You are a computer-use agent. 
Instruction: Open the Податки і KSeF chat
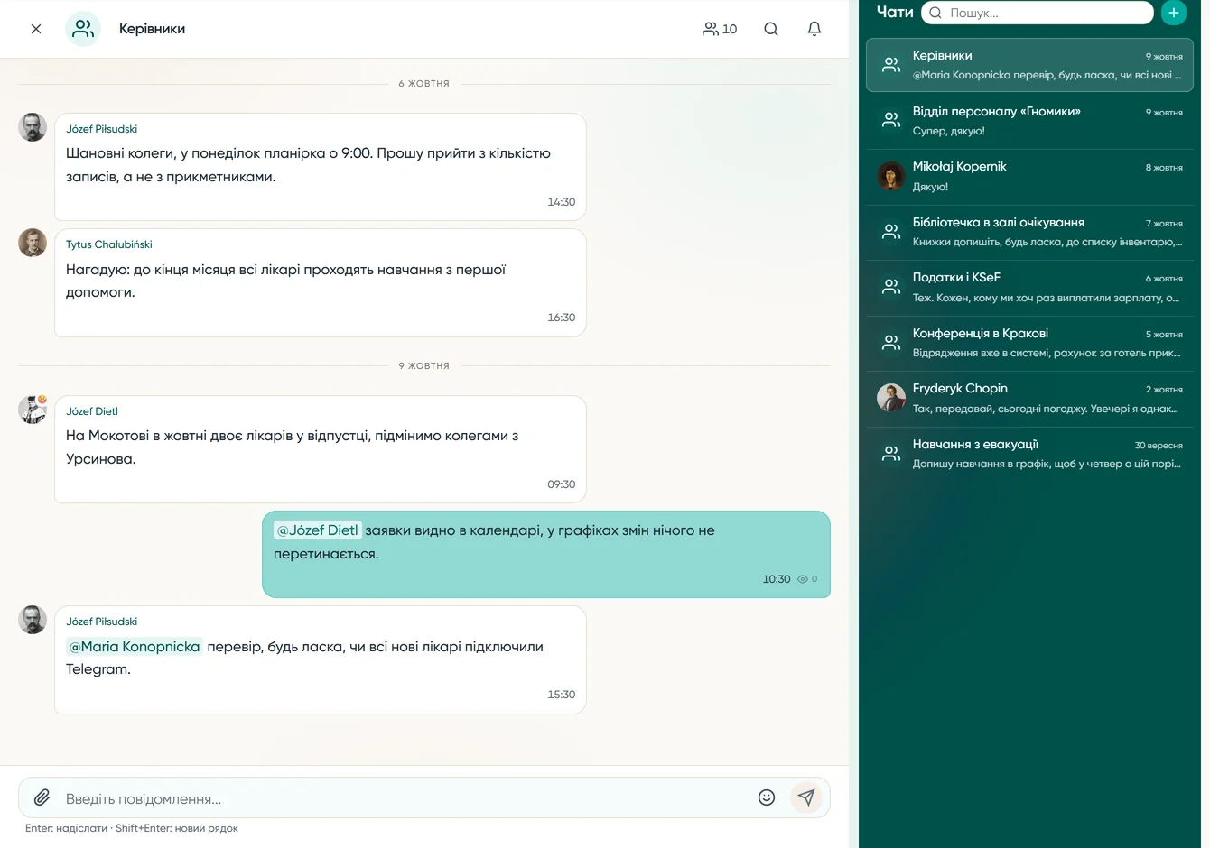click(1029, 287)
